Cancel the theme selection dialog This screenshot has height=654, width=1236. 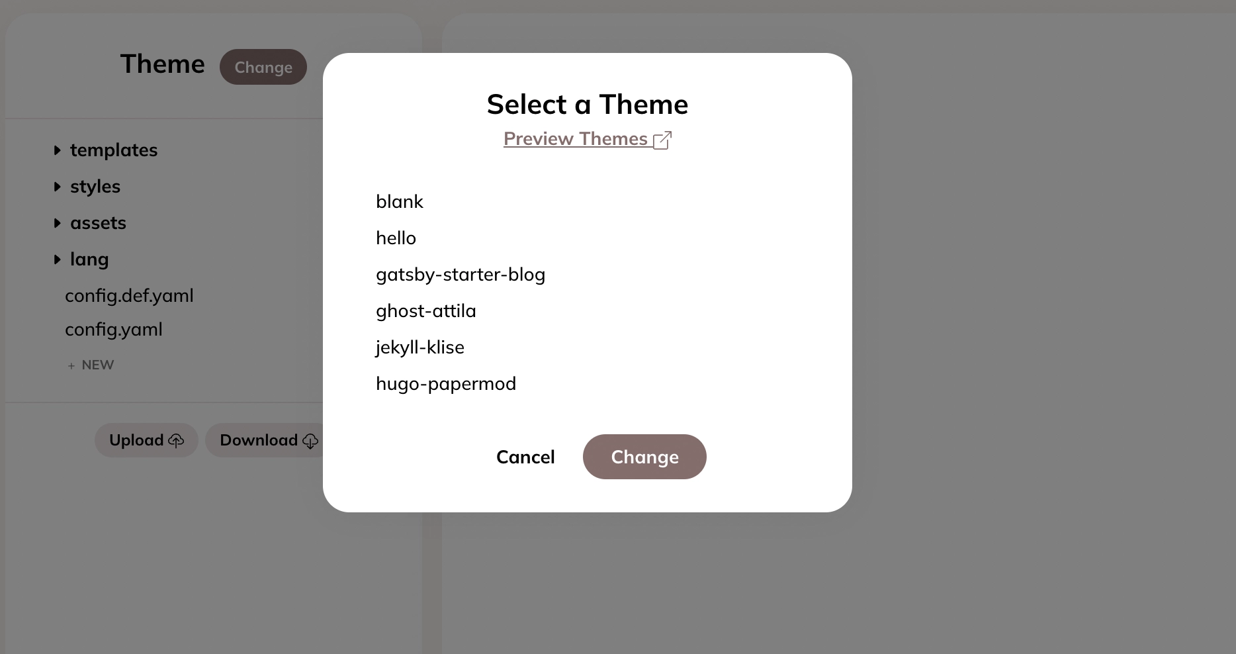pyautogui.click(x=525, y=457)
